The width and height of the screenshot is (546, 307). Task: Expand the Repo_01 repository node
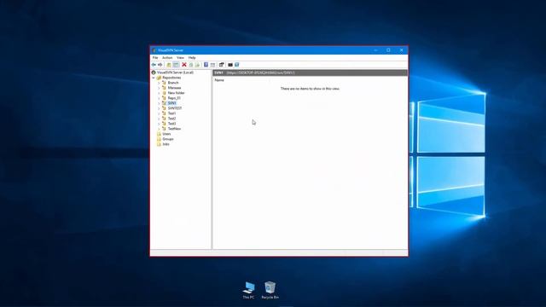[159, 98]
